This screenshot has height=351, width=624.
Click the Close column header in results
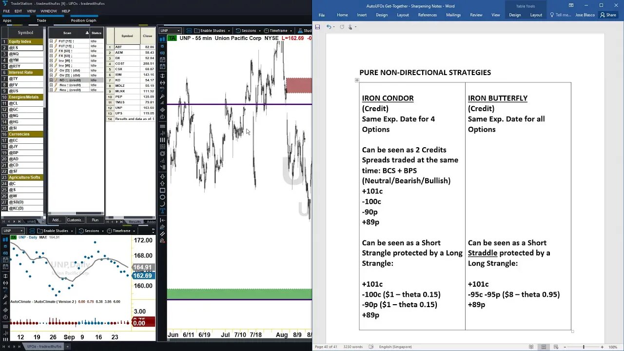[x=147, y=36]
